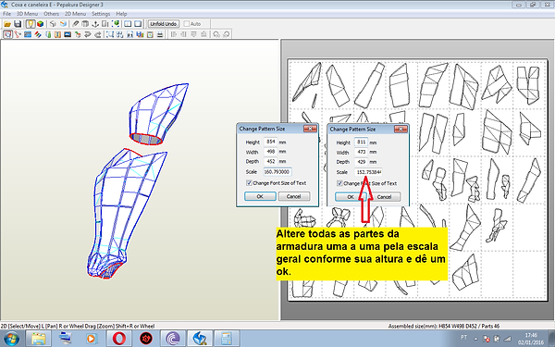Open the 2D Menu
555x347 pixels.
75,14
